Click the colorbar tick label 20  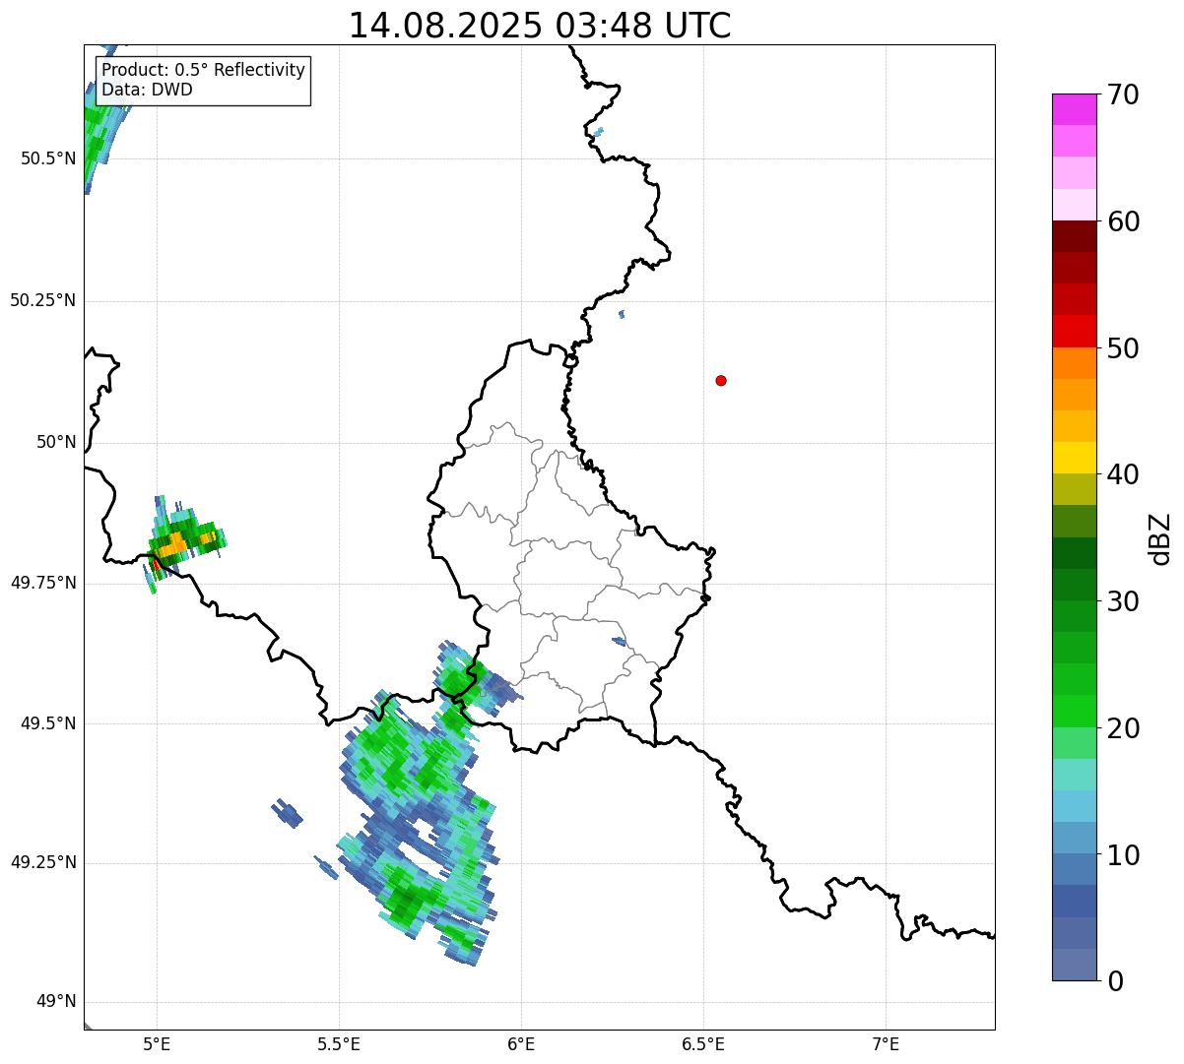pyautogui.click(x=1123, y=728)
